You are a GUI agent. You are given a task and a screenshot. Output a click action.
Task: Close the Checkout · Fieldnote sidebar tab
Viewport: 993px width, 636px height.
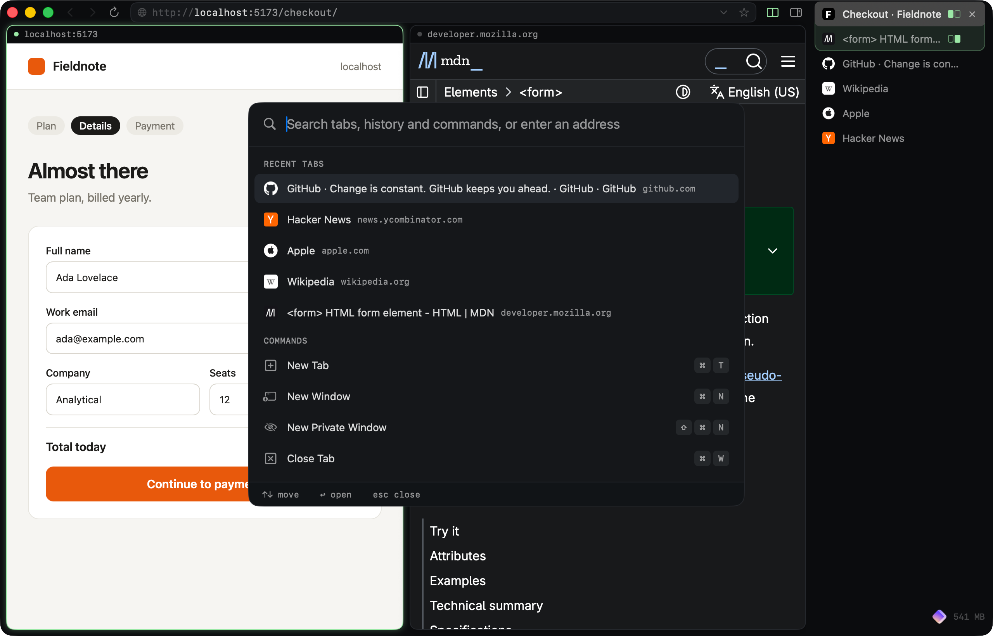coord(972,14)
